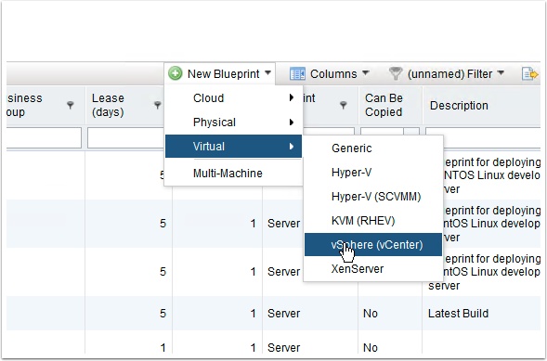547x361 pixels.
Task: Click lease value 1 in the last row
Action: click(x=163, y=348)
